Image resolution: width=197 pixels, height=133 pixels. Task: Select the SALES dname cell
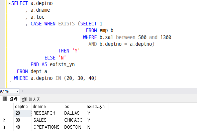[46, 120]
